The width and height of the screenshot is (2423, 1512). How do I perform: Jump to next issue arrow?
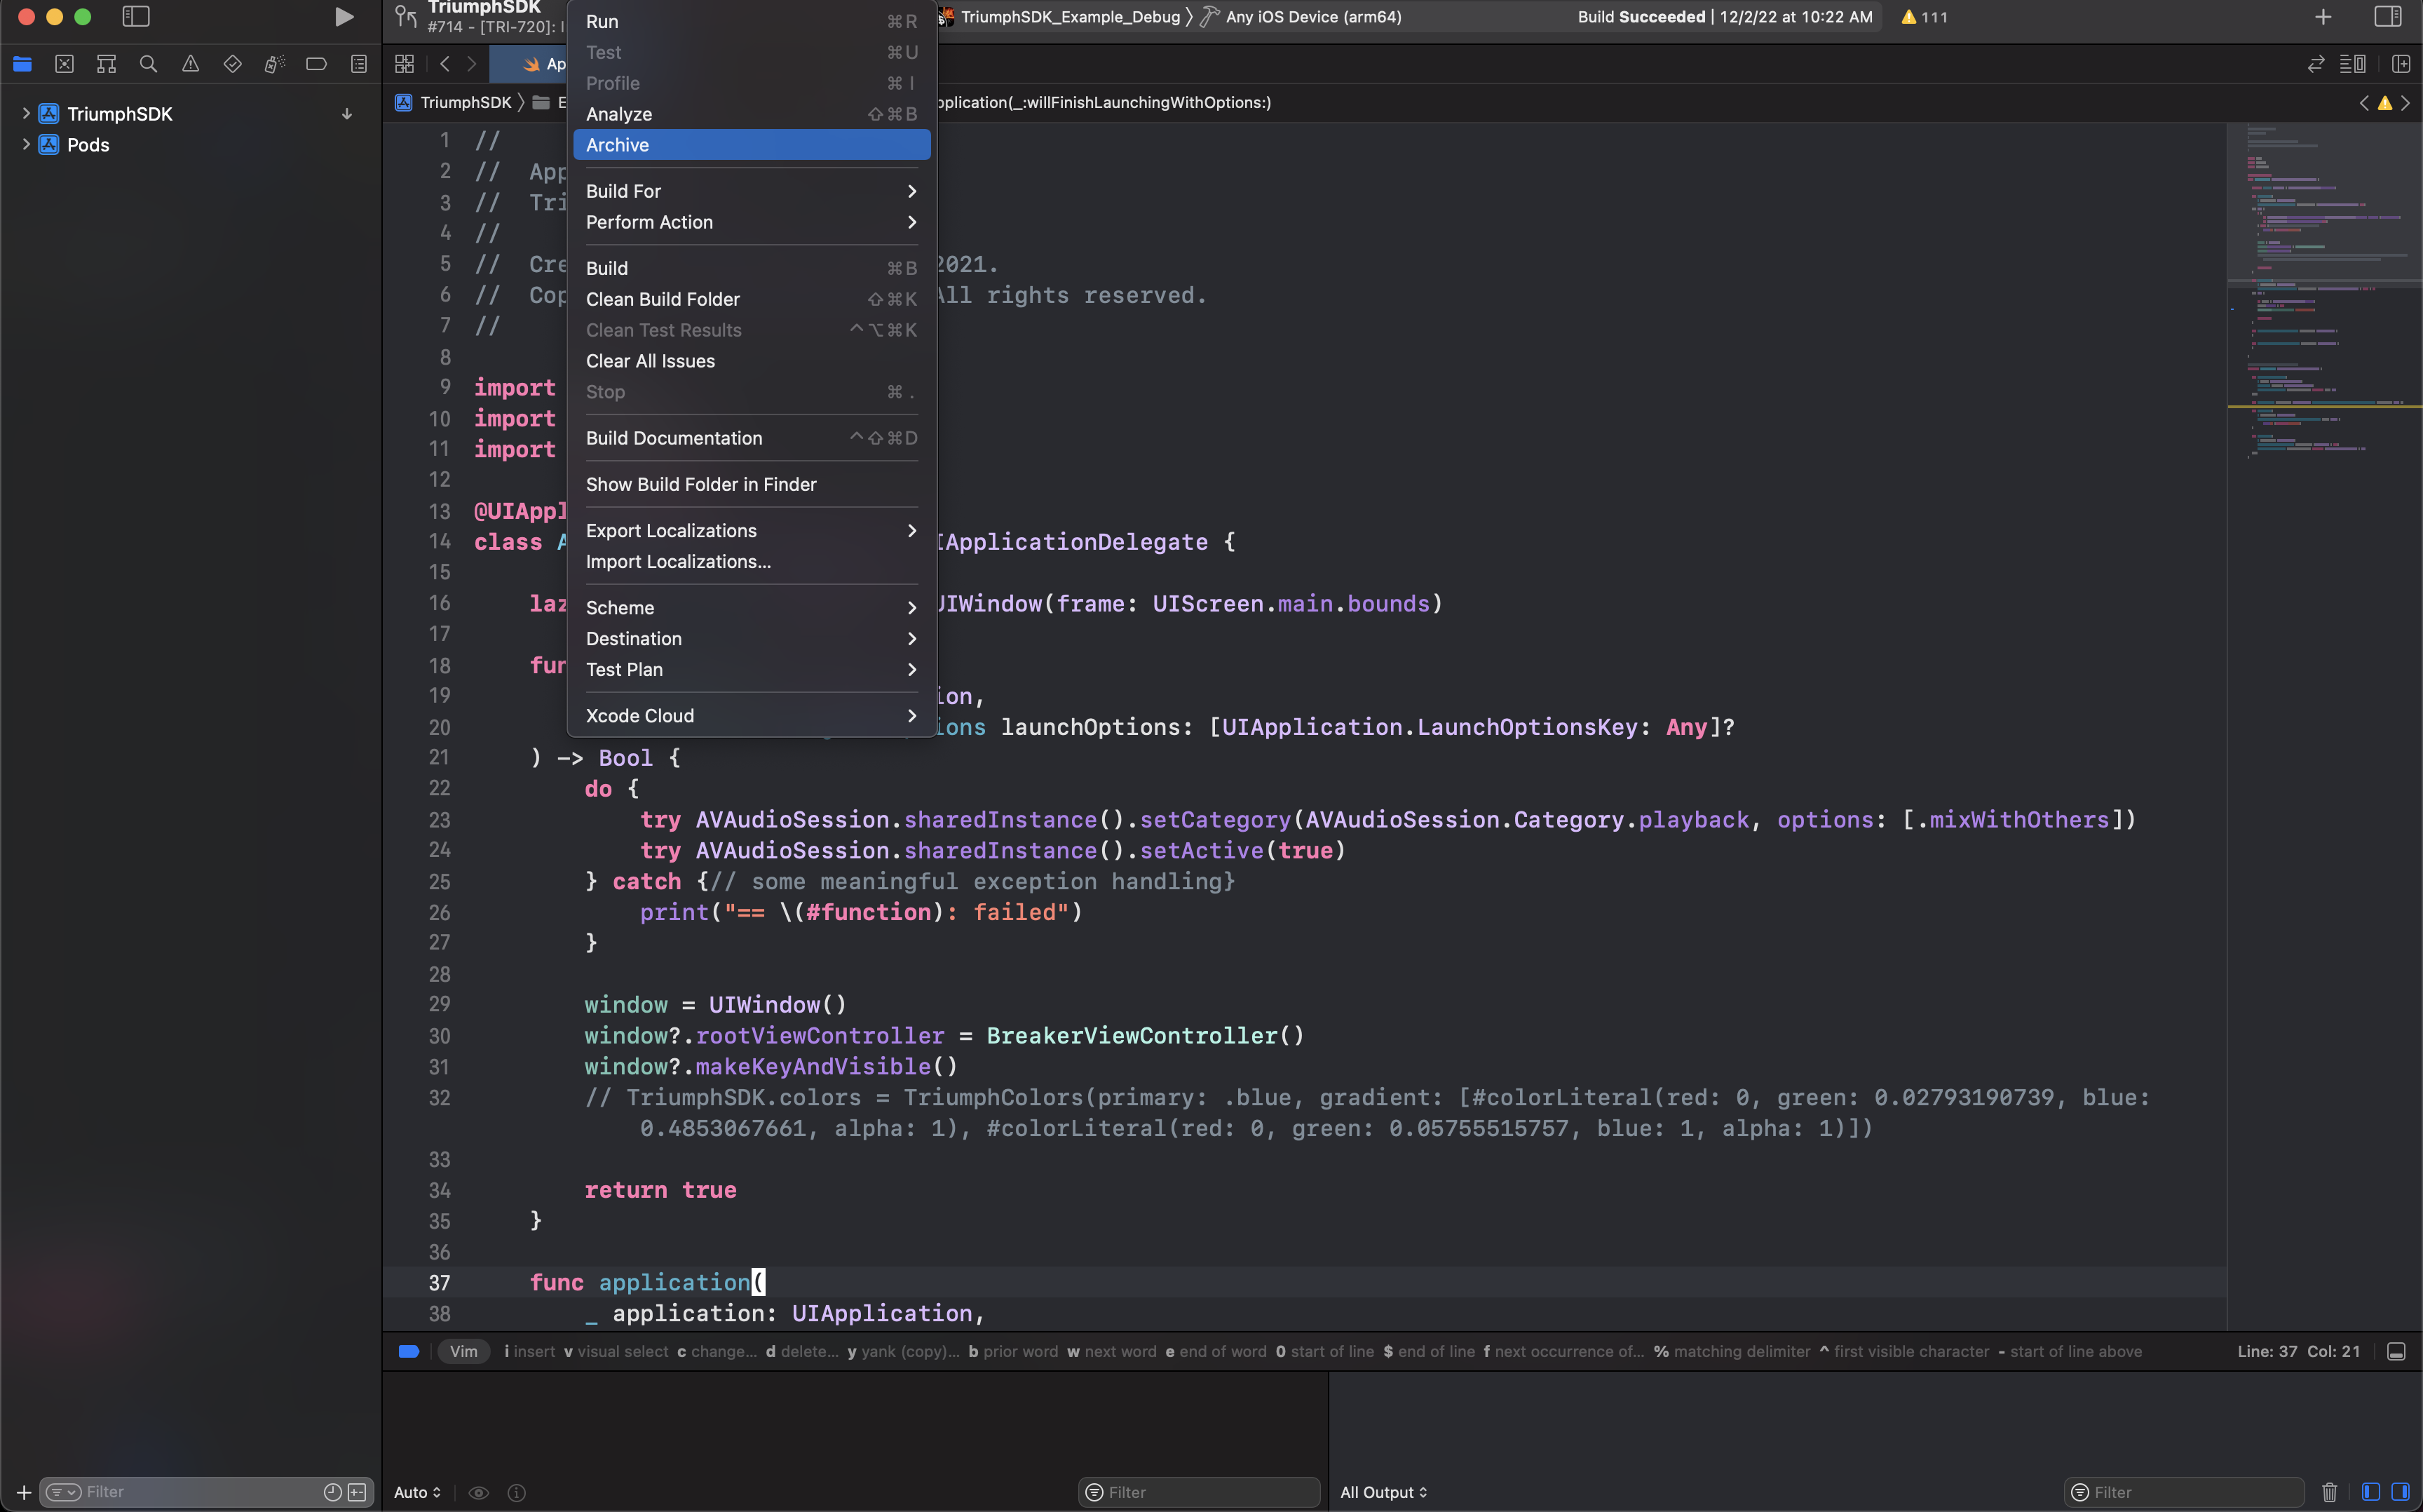[2406, 103]
